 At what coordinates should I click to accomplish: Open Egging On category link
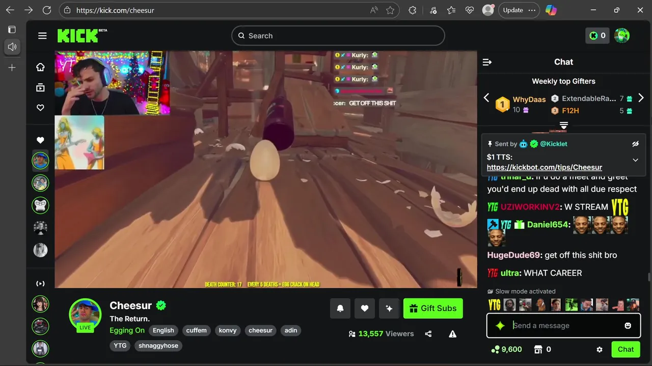click(x=127, y=330)
